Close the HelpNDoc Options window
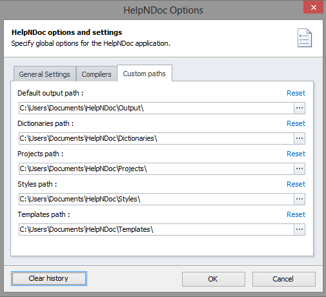 click(x=313, y=7)
